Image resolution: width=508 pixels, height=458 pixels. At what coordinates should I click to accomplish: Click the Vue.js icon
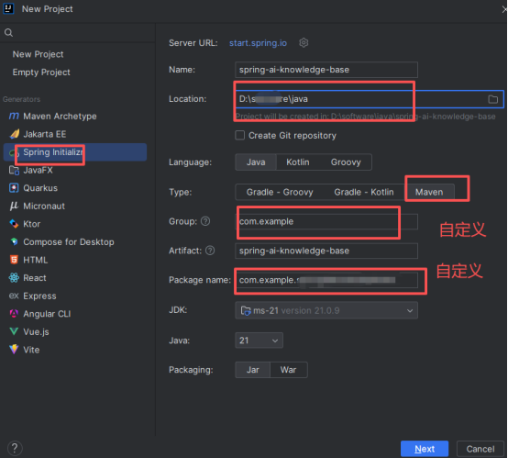coord(14,331)
